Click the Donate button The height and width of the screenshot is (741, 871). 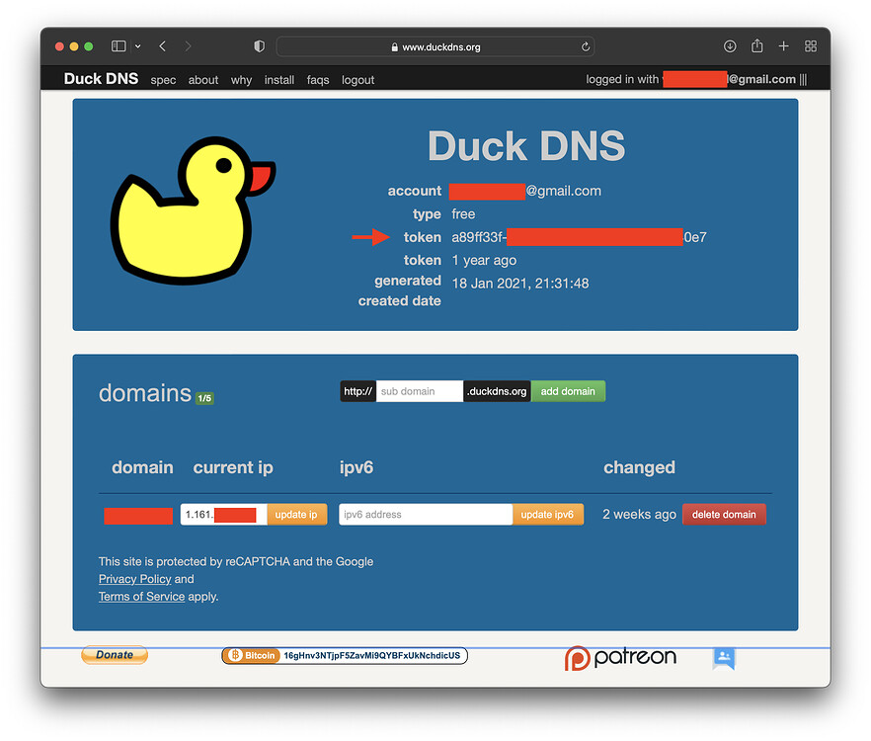point(115,655)
